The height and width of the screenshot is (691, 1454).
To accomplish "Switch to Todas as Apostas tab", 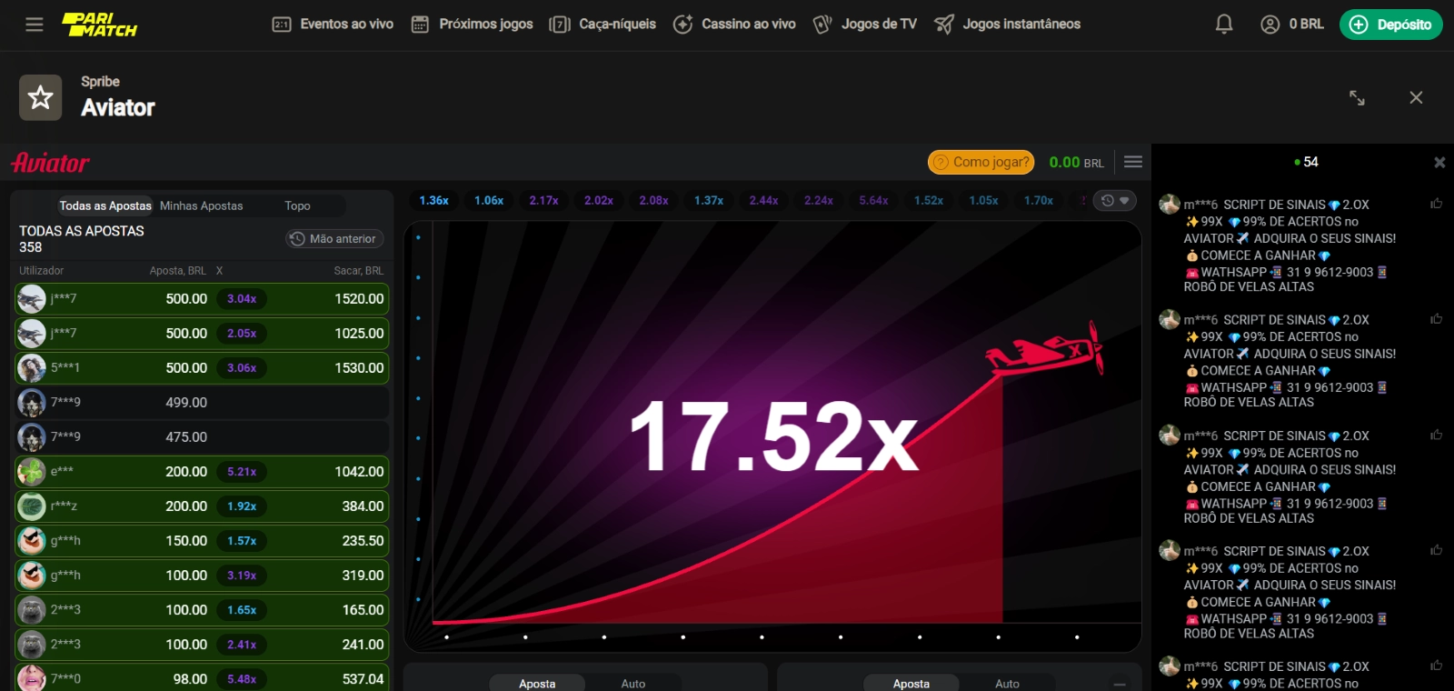I will [x=105, y=205].
